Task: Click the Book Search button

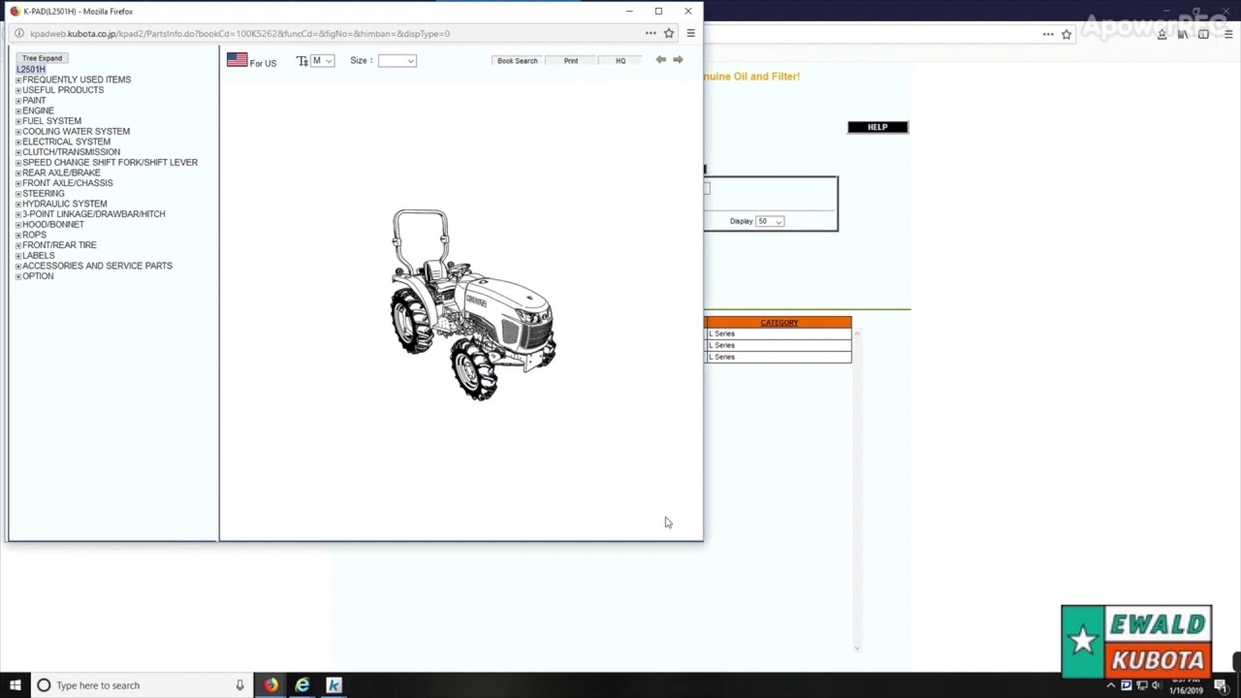Action: coord(517,61)
